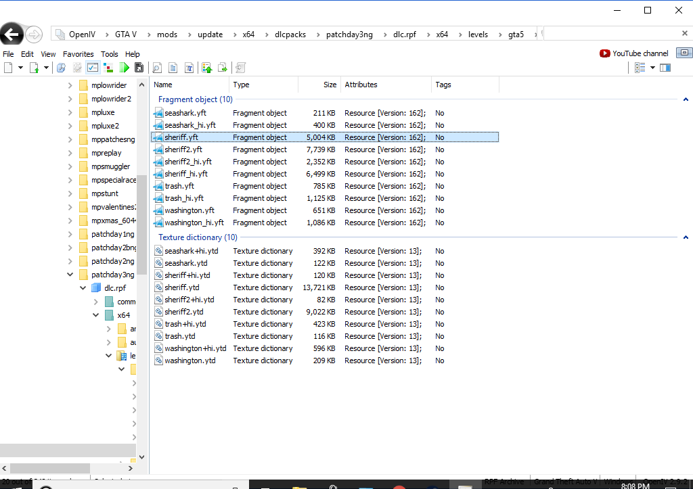The width and height of the screenshot is (693, 489).
Task: Open the YouTube channel link
Action: [x=640, y=53]
